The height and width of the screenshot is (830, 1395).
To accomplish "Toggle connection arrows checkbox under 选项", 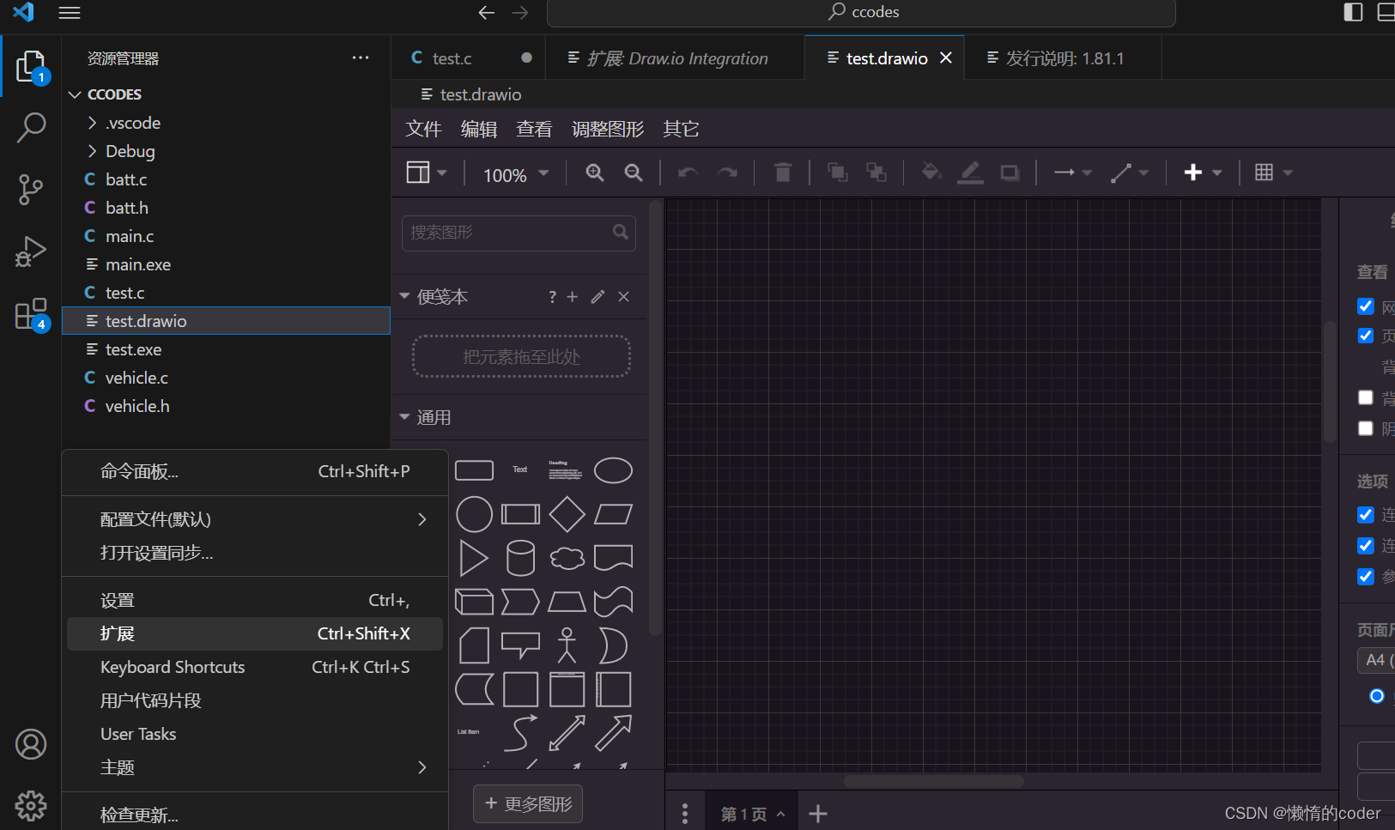I will tap(1366, 515).
